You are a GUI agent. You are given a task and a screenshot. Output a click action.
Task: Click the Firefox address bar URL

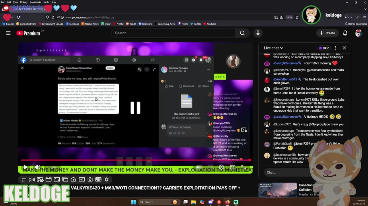(x=89, y=17)
